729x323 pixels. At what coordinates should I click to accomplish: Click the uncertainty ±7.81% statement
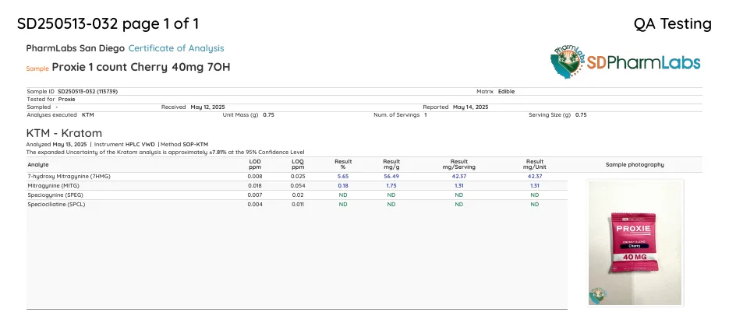coord(165,152)
